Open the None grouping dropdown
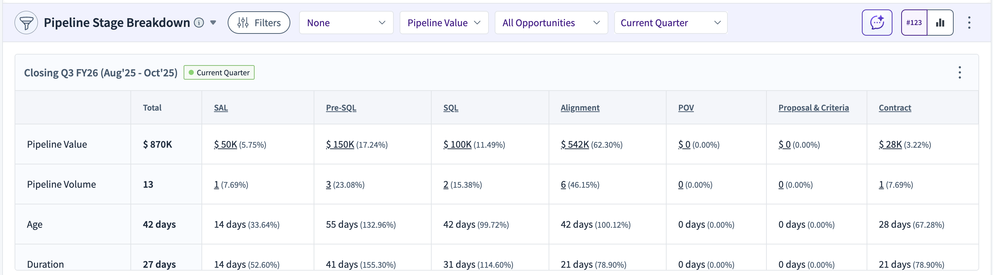Image resolution: width=993 pixels, height=275 pixels. (x=346, y=23)
